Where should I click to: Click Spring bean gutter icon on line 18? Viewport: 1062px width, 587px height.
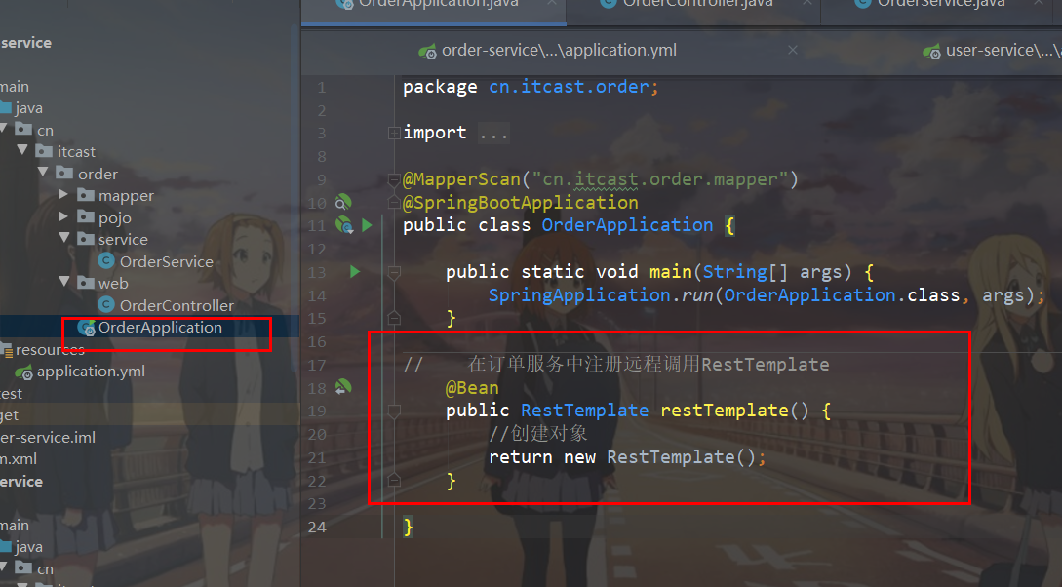pyautogui.click(x=343, y=387)
